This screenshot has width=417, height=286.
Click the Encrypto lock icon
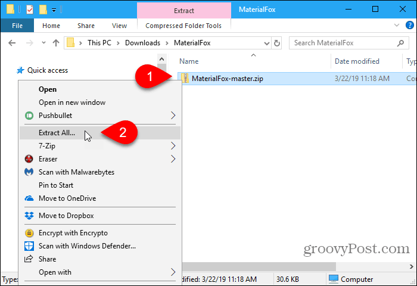point(29,233)
